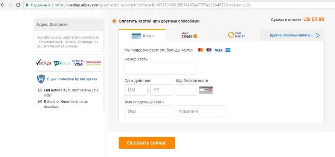335x157 pixels.
Task: Click the Full Refund checkmark
Action: pos(40,90)
